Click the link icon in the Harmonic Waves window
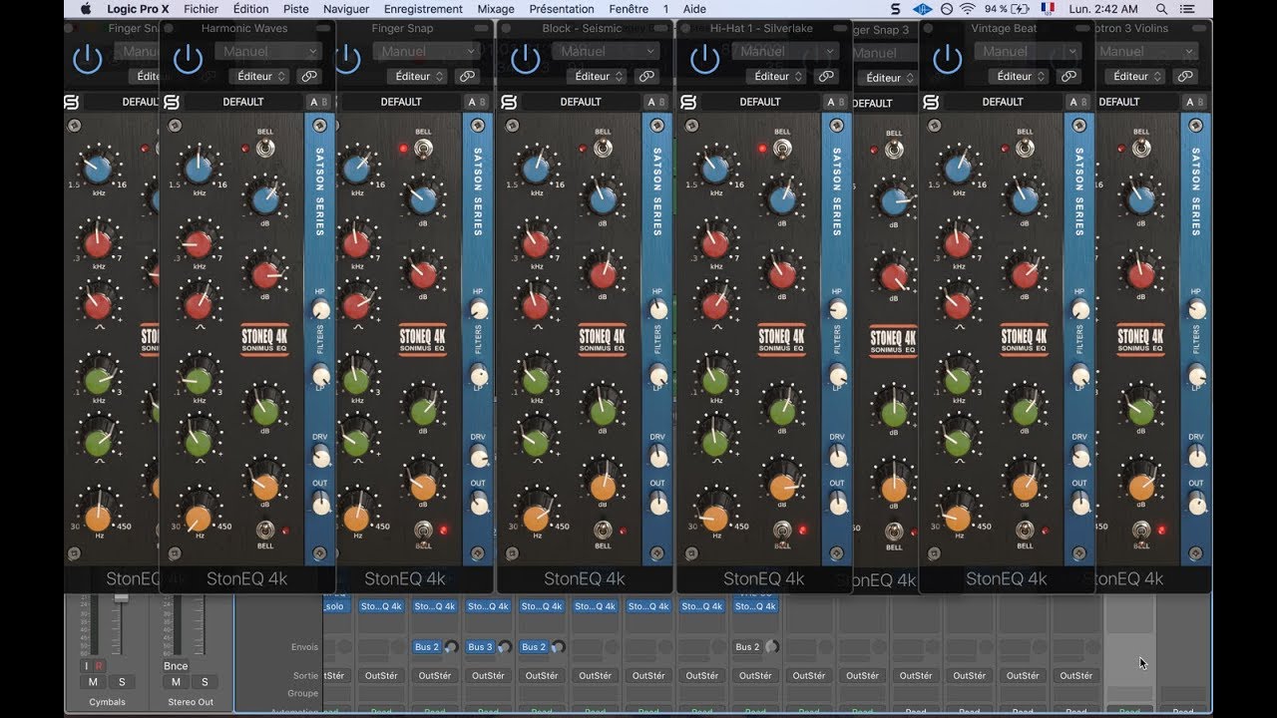The height and width of the screenshot is (718, 1277). [309, 76]
